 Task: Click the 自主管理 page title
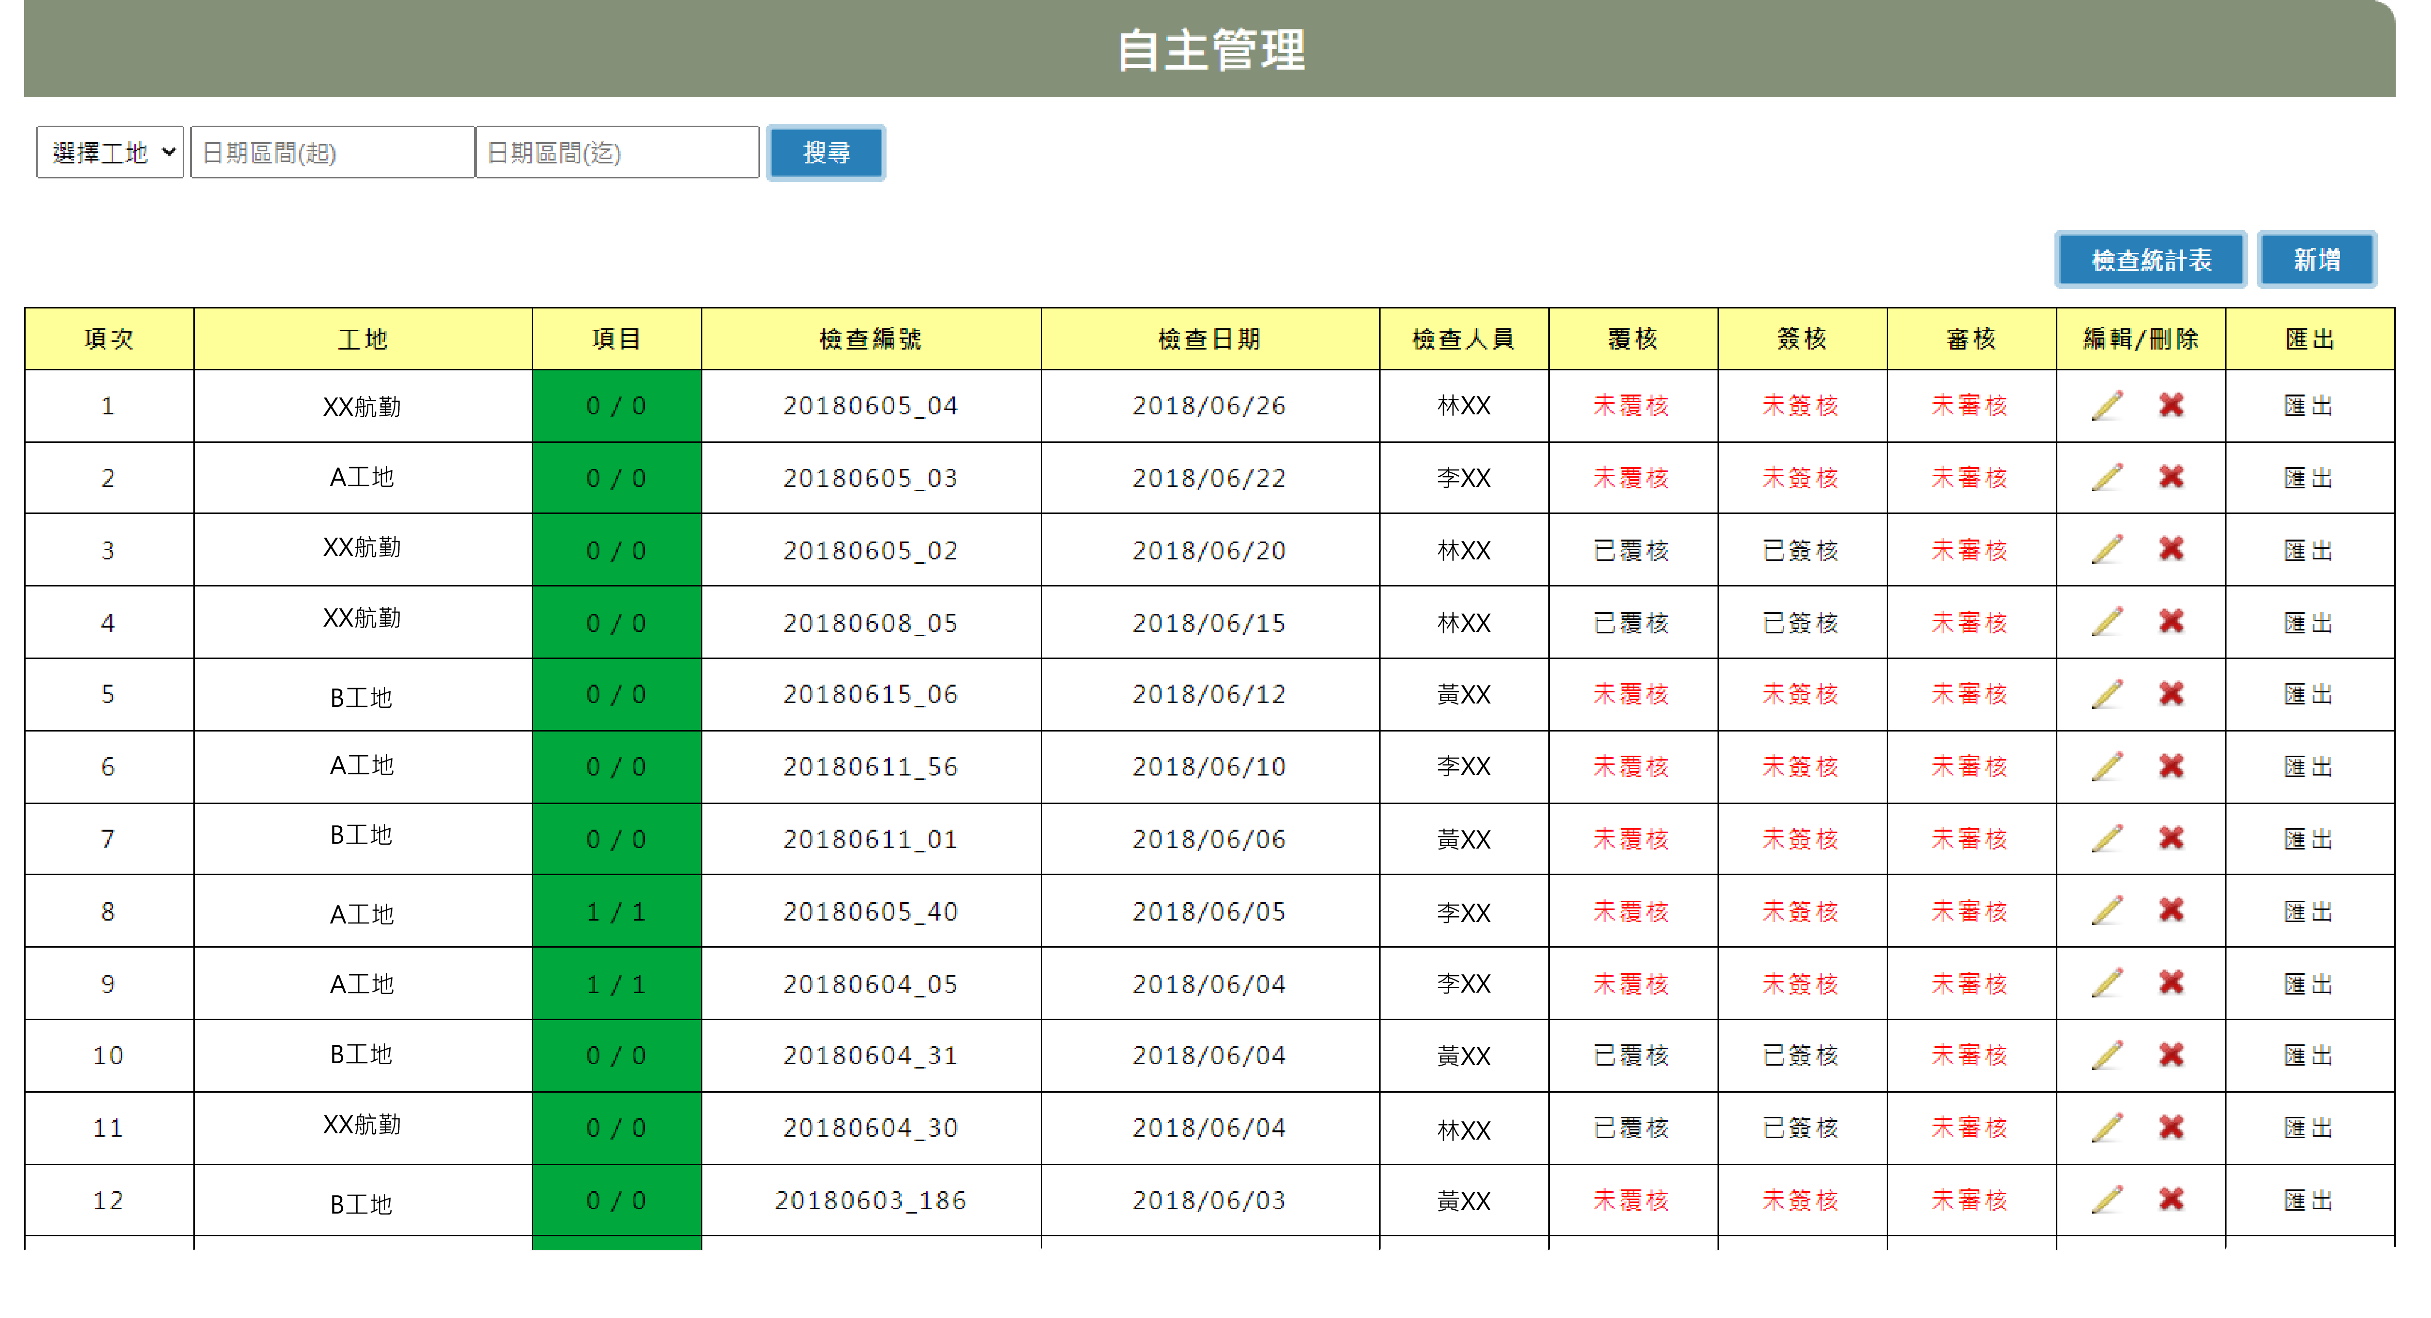coord(1212,50)
